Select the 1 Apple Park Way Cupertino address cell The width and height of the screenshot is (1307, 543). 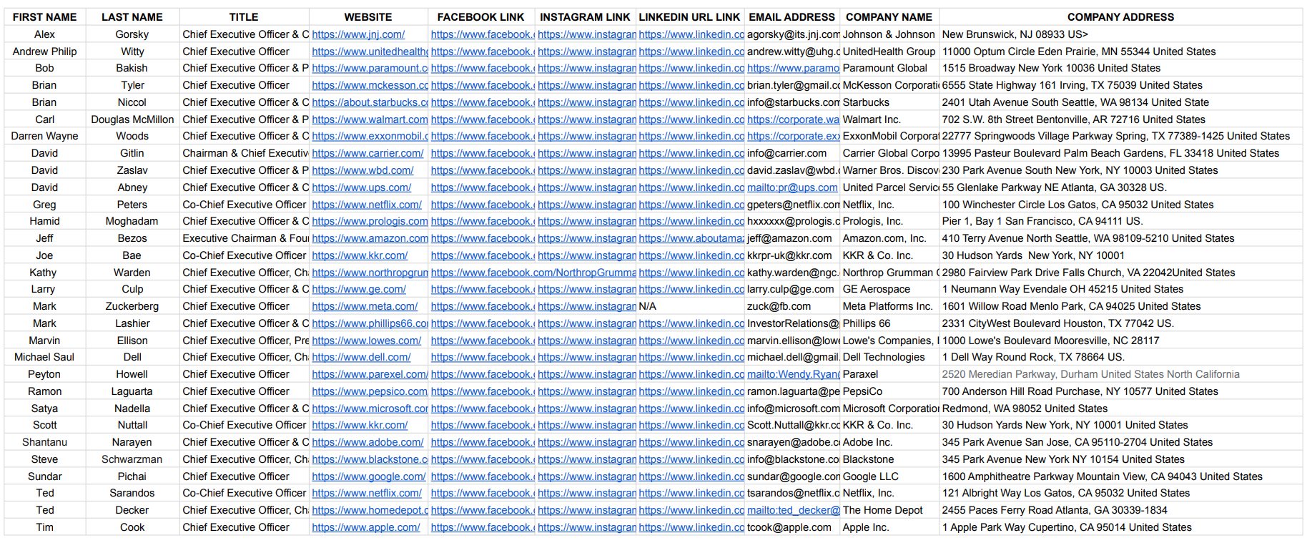pos(1121,527)
